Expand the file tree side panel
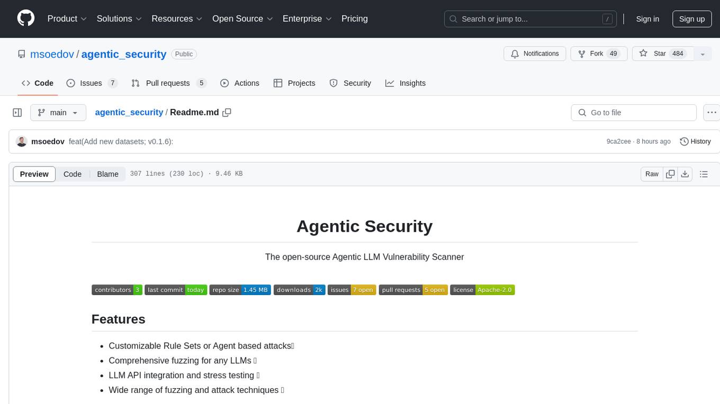 17,113
